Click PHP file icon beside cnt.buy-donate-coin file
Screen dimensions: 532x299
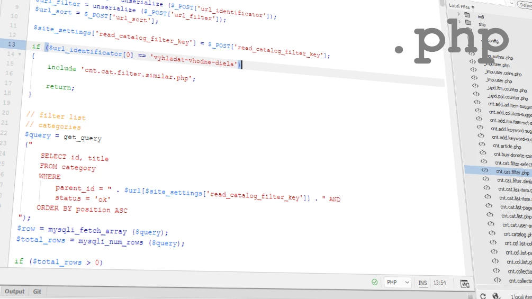click(x=483, y=152)
